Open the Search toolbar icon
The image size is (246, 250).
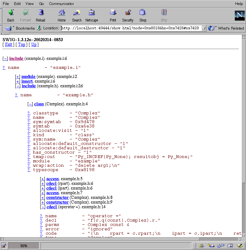point(77,13)
